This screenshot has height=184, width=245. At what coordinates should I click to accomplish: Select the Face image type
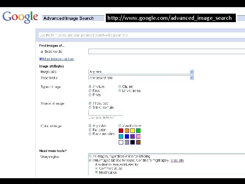(90, 91)
